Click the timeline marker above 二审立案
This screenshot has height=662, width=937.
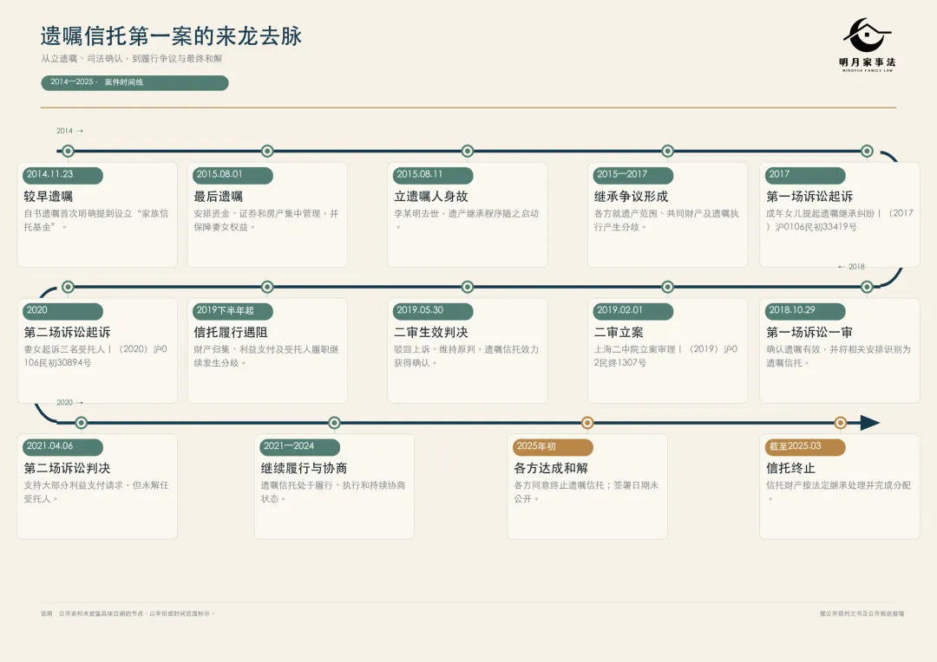(x=667, y=287)
